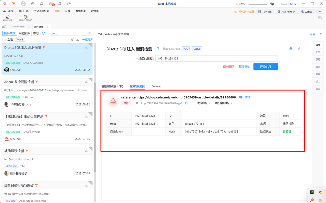The image size is (326, 203).
Task: Switch to the 首页 tab
Action: pyautogui.click(x=4, y=27)
